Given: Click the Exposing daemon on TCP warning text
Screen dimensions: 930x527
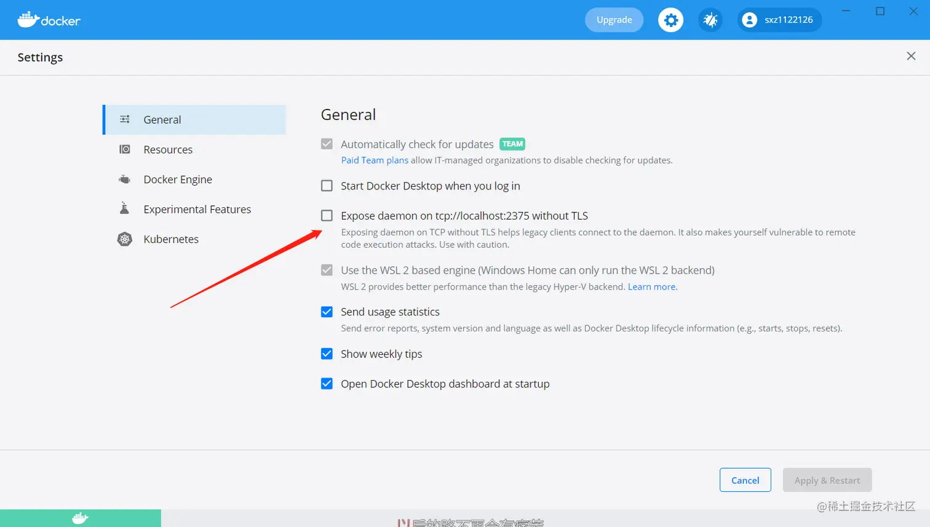Looking at the screenshot, I should [x=598, y=239].
